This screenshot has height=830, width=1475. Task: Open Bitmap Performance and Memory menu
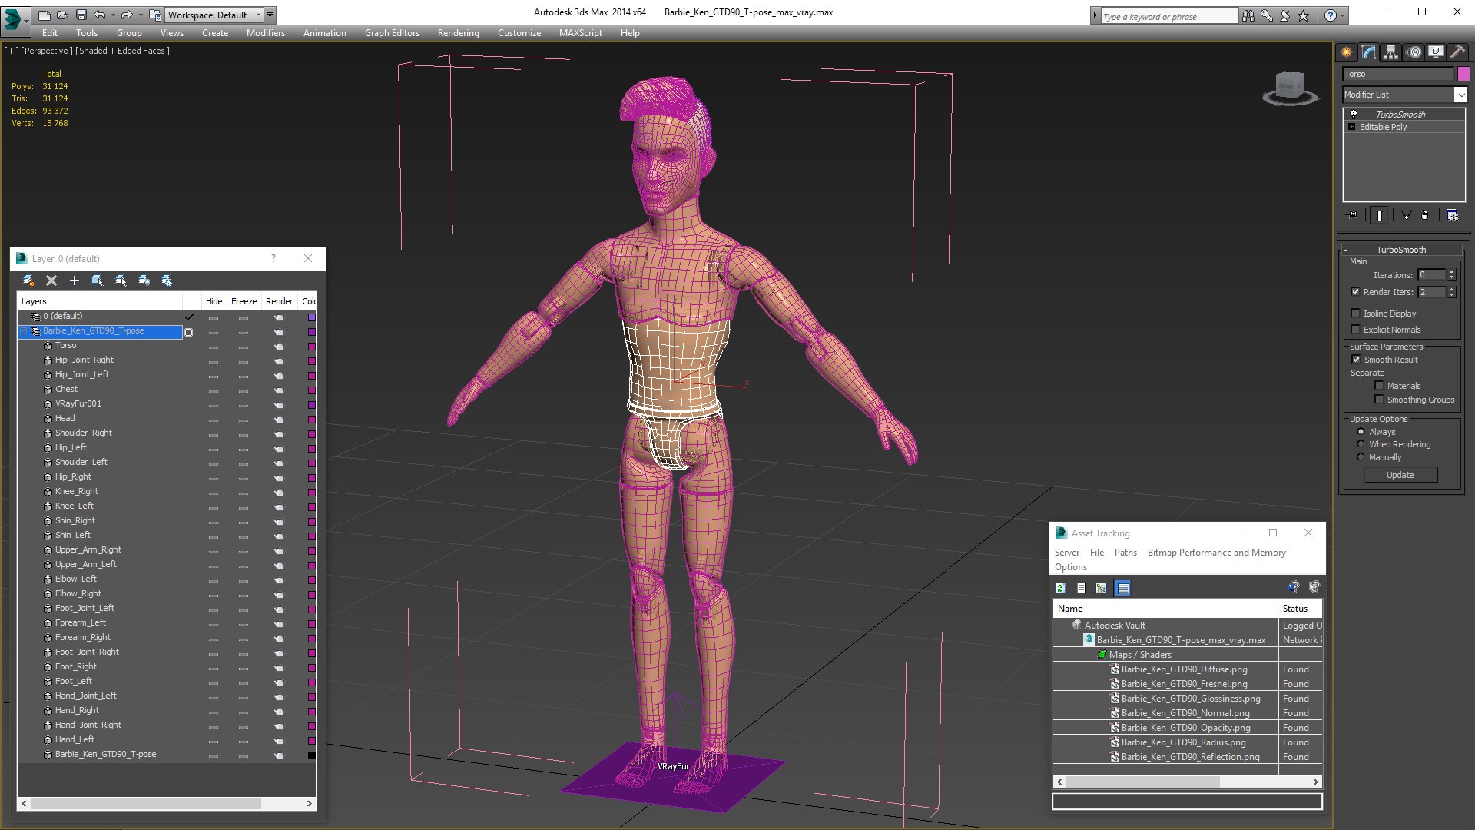(x=1216, y=553)
